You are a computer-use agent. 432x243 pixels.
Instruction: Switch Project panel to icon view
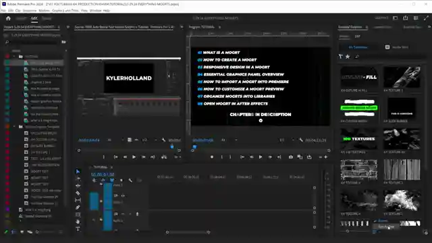22,232
